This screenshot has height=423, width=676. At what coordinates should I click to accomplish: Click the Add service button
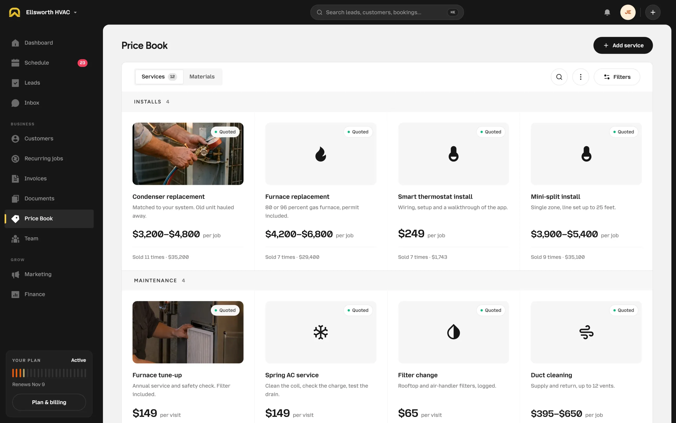[x=623, y=45]
